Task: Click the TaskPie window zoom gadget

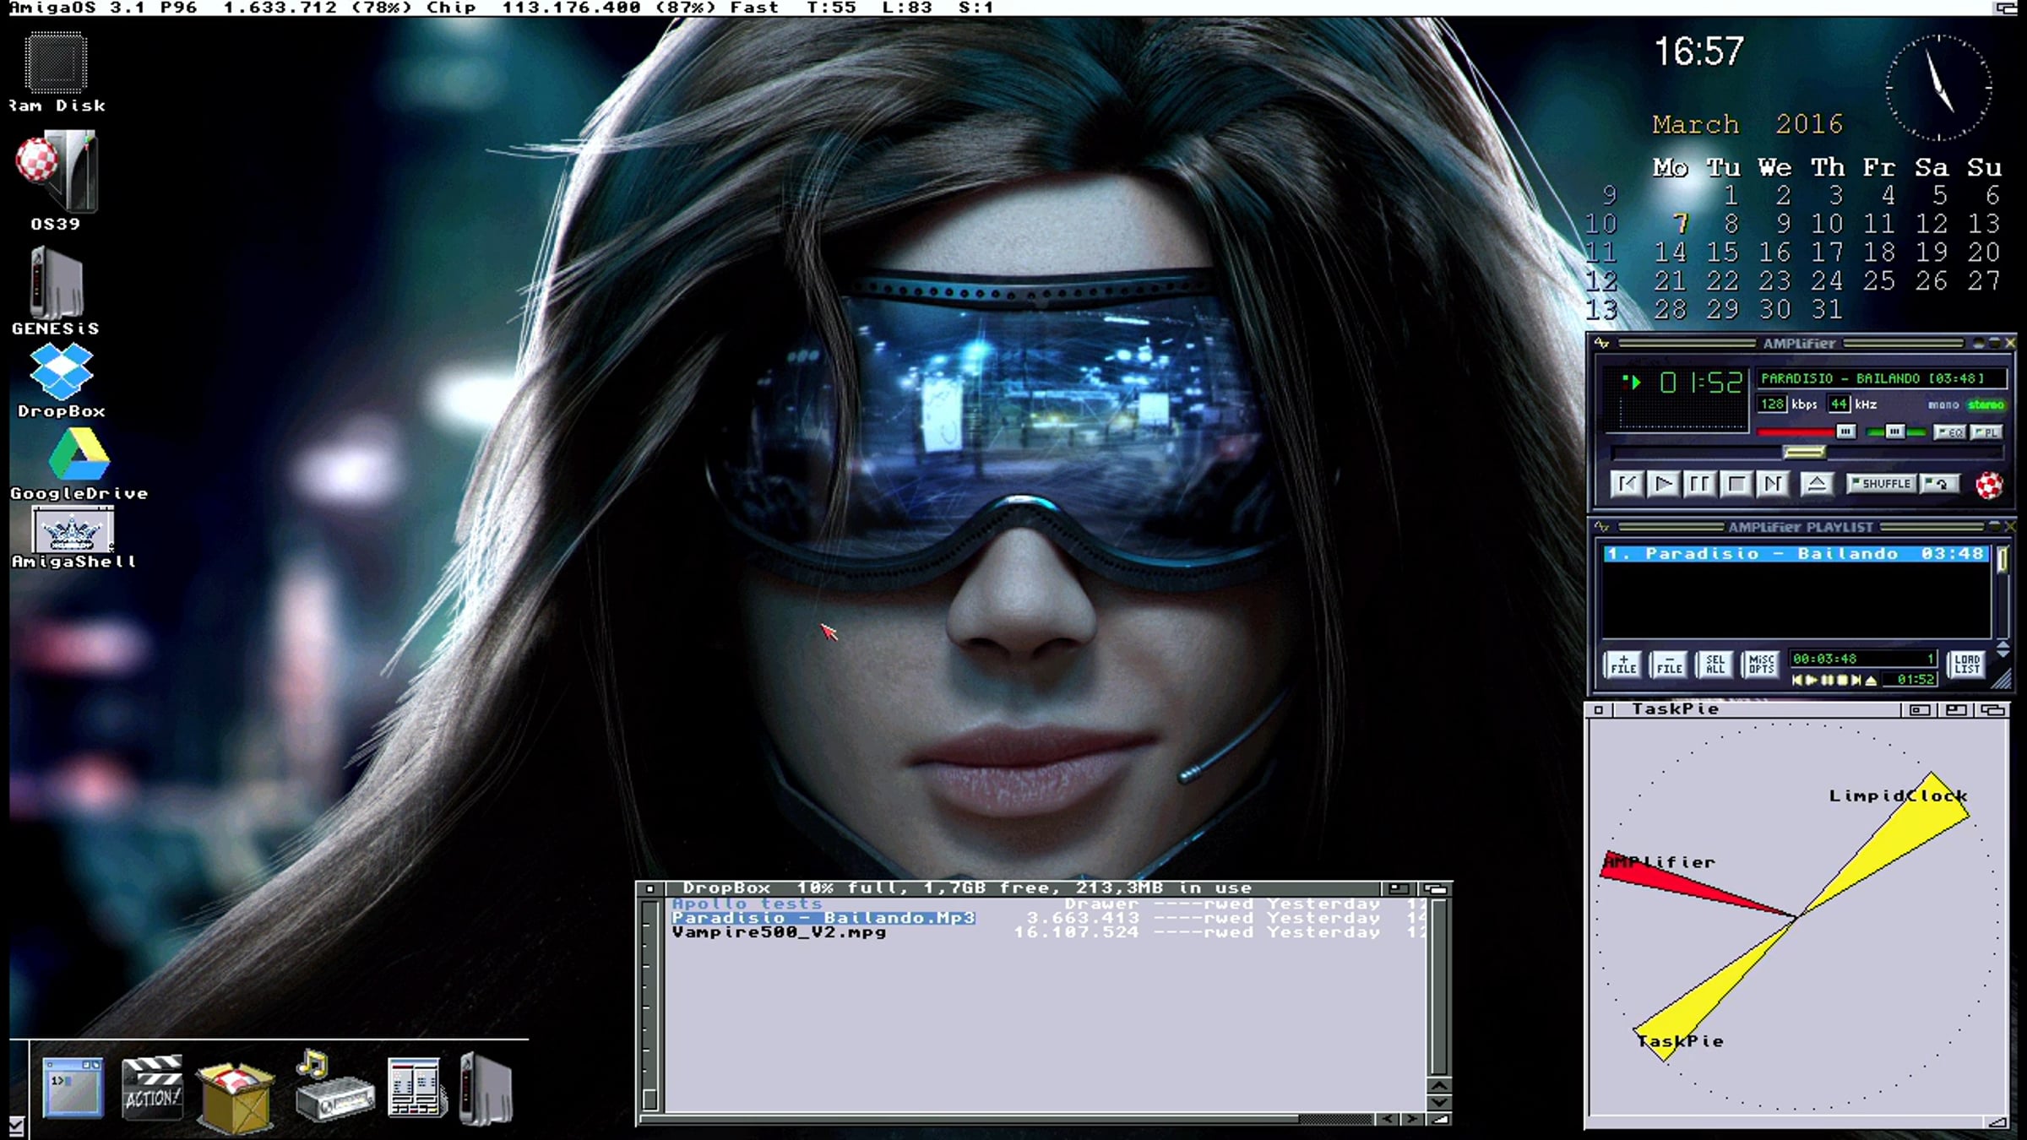Action: [x=1956, y=710]
